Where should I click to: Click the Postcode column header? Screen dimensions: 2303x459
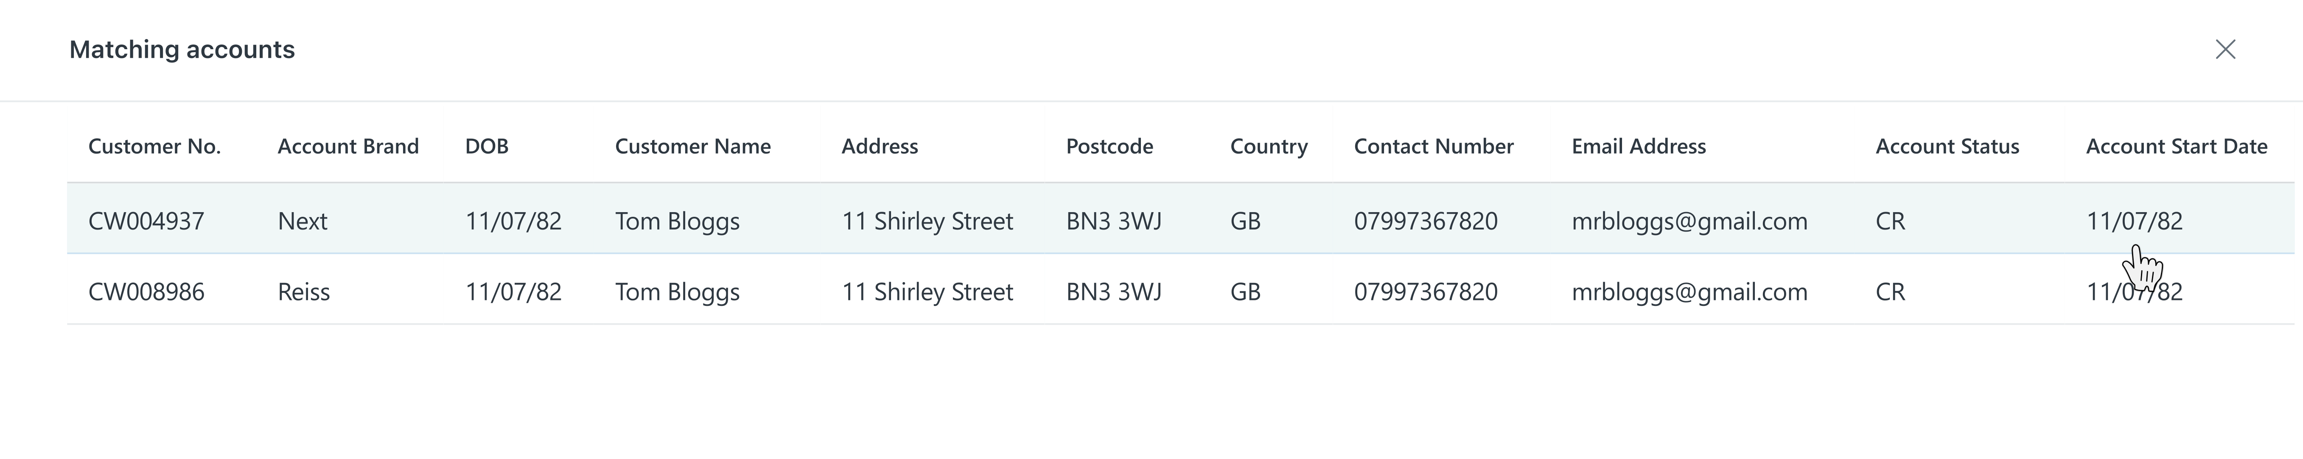(1109, 147)
